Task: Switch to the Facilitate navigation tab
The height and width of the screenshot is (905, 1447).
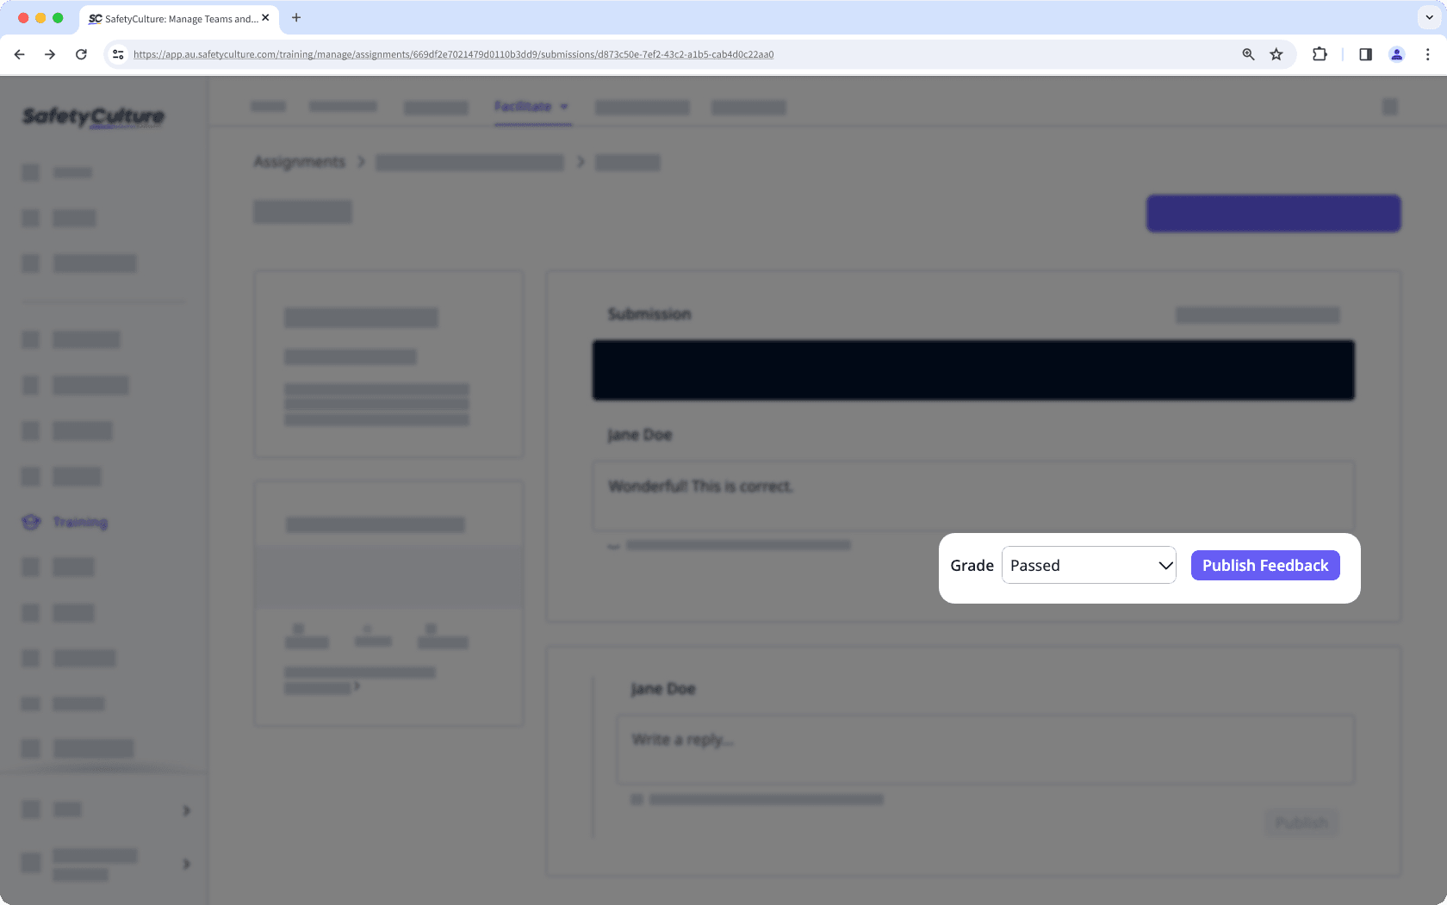Action: 525,107
